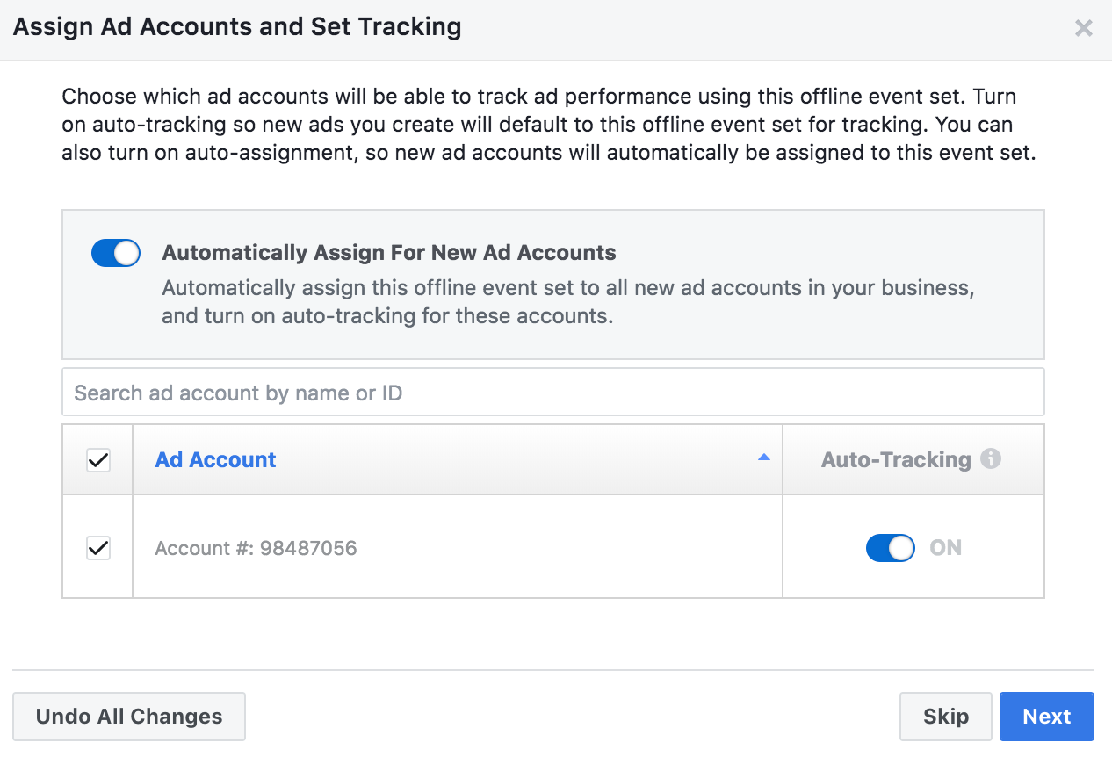Uncheck the select-all ad accounts checkbox
Image resolution: width=1112 pixels, height=757 pixels.
click(98, 460)
